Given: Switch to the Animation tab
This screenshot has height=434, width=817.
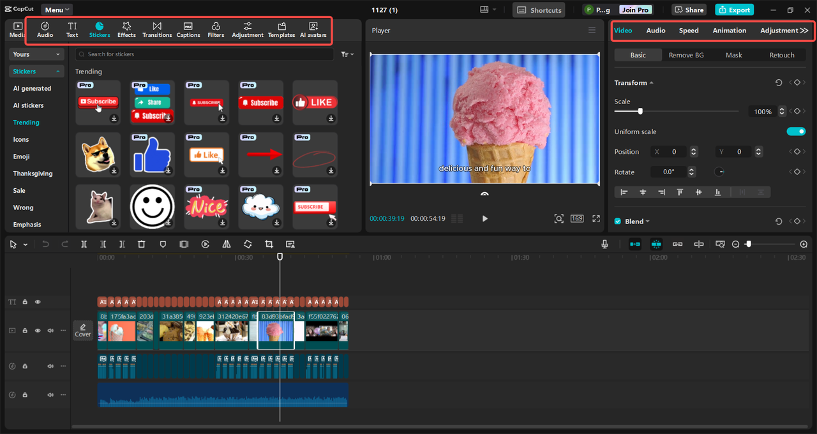Looking at the screenshot, I should pyautogui.click(x=730, y=30).
